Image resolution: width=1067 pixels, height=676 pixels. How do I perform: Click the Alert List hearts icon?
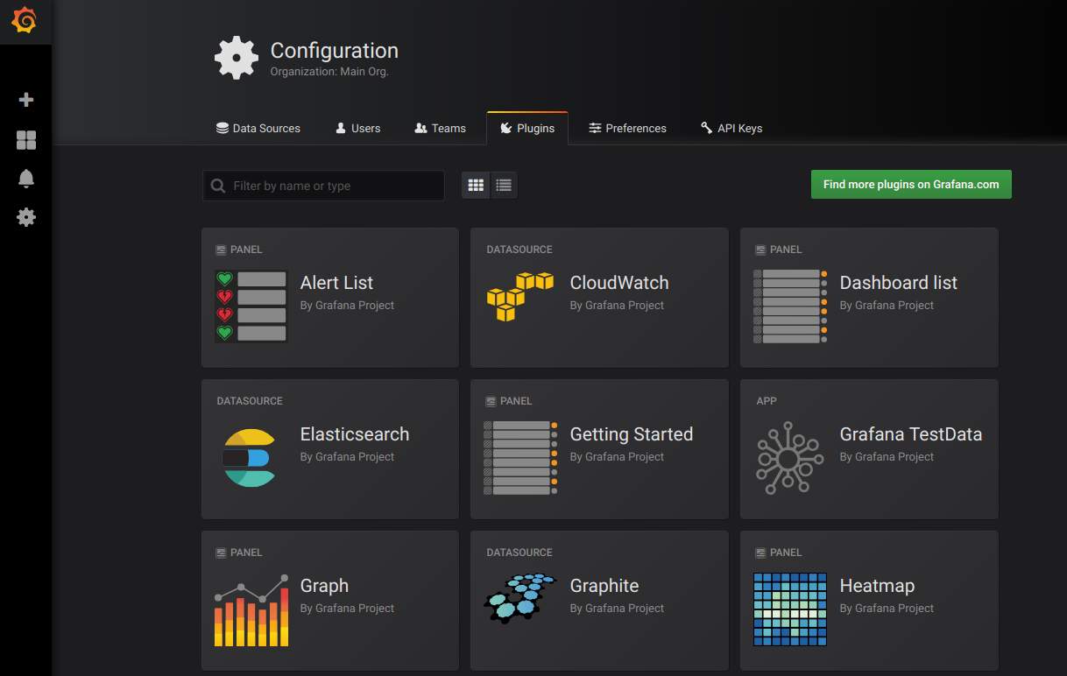(x=251, y=306)
